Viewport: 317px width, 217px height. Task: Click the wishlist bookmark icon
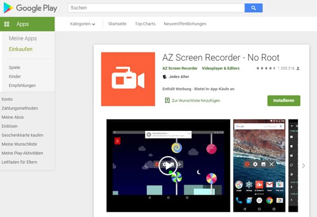(167, 100)
